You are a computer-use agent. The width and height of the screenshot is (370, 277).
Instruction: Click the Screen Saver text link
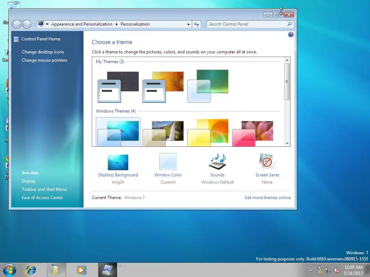point(267,175)
